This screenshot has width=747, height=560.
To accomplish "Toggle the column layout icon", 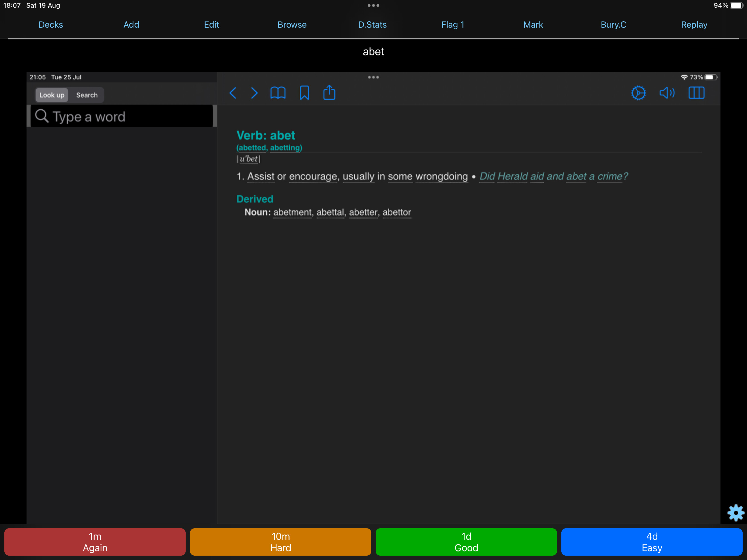I will [696, 93].
